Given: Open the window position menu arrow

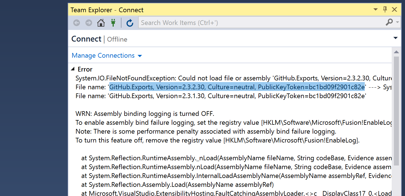Looking at the screenshot, I should tap(375, 9).
